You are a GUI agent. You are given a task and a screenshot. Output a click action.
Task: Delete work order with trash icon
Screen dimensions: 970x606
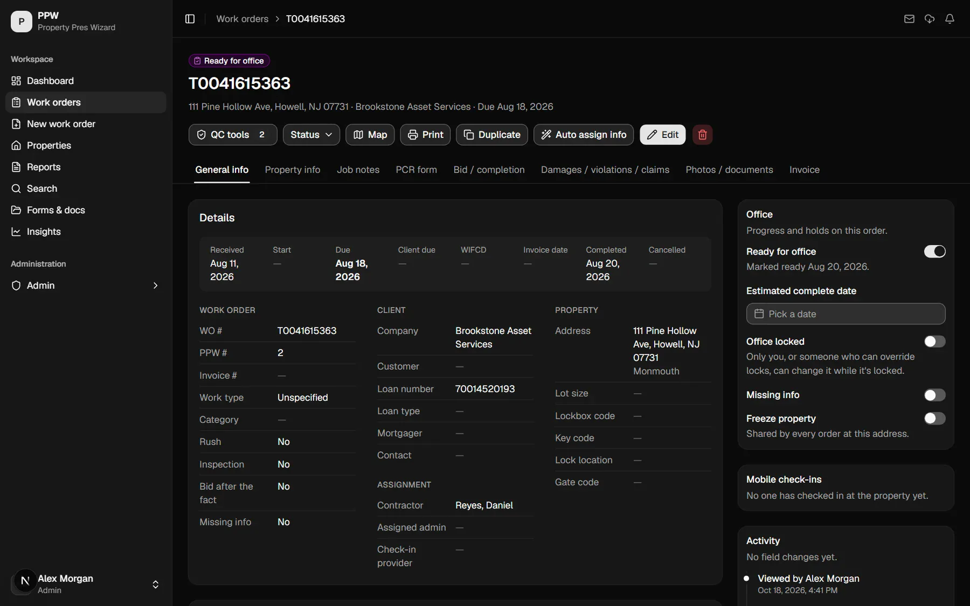[x=702, y=135]
